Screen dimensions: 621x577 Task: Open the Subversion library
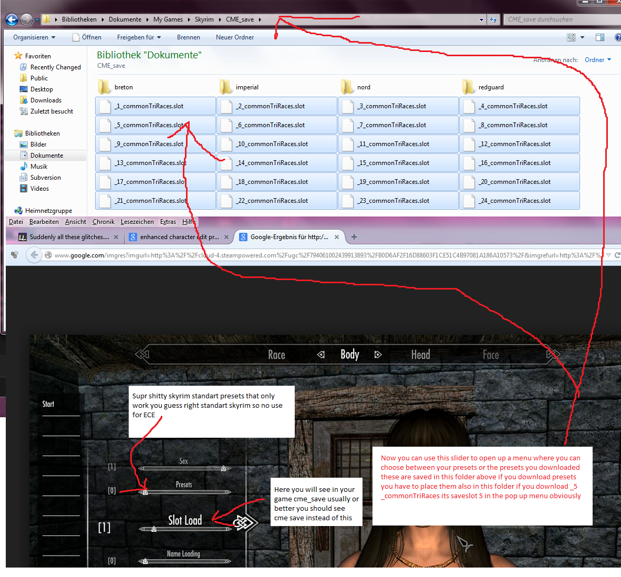point(46,178)
